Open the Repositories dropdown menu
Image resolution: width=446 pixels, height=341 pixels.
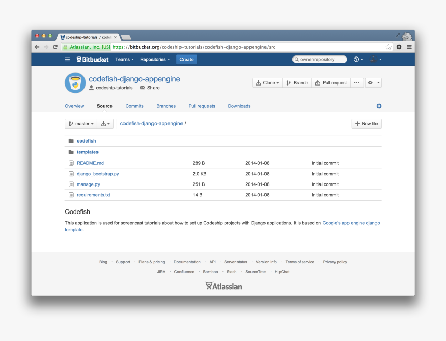[155, 60]
